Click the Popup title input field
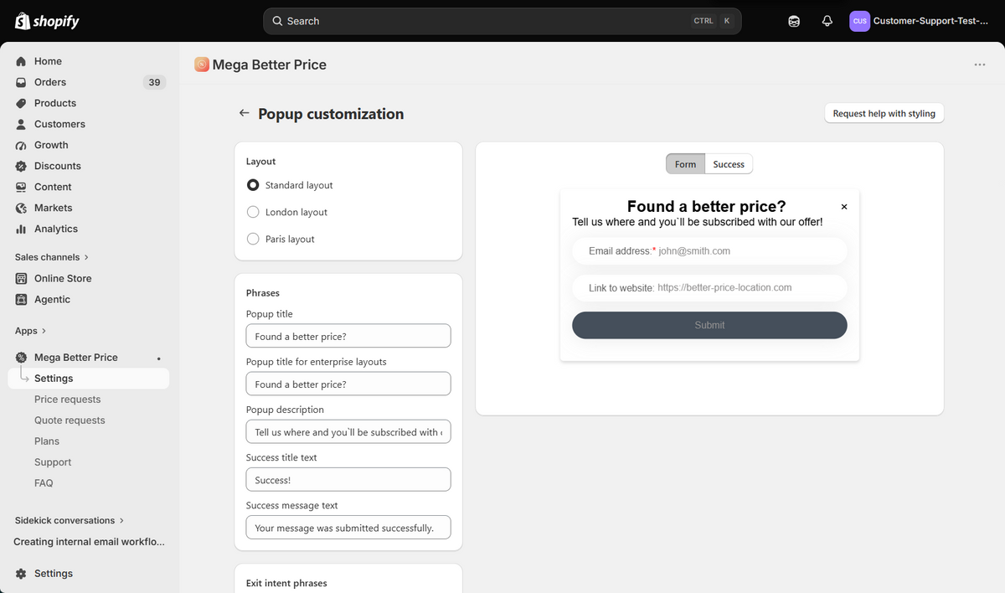 (348, 336)
